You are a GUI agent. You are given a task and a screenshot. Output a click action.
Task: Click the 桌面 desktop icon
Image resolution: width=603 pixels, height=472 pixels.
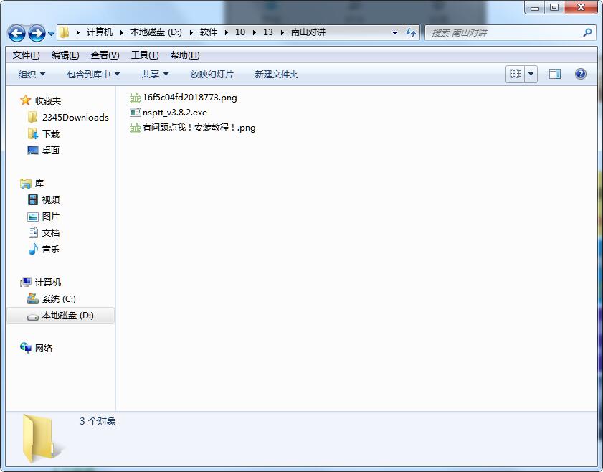[x=33, y=150]
